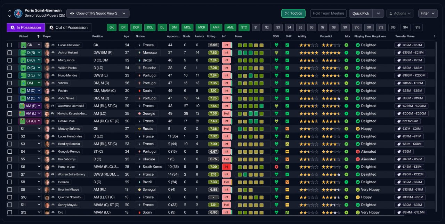The height and width of the screenshot is (224, 445).
Task: Sort by the Transfer Value column header
Action: [405, 36]
